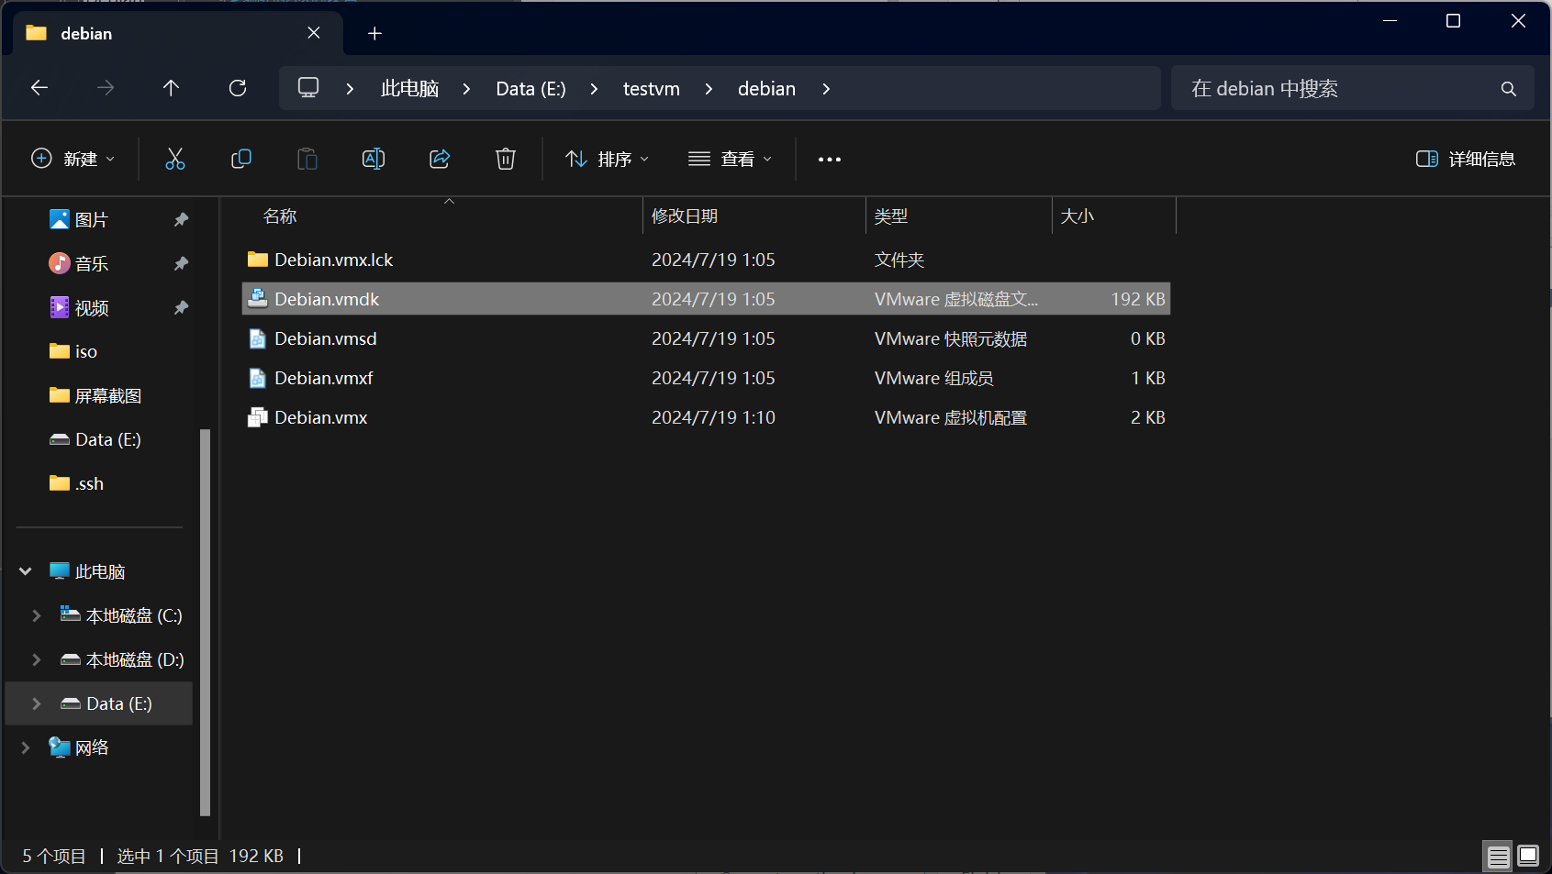This screenshot has height=874, width=1552.
Task: Click the New button
Action: coord(73,159)
